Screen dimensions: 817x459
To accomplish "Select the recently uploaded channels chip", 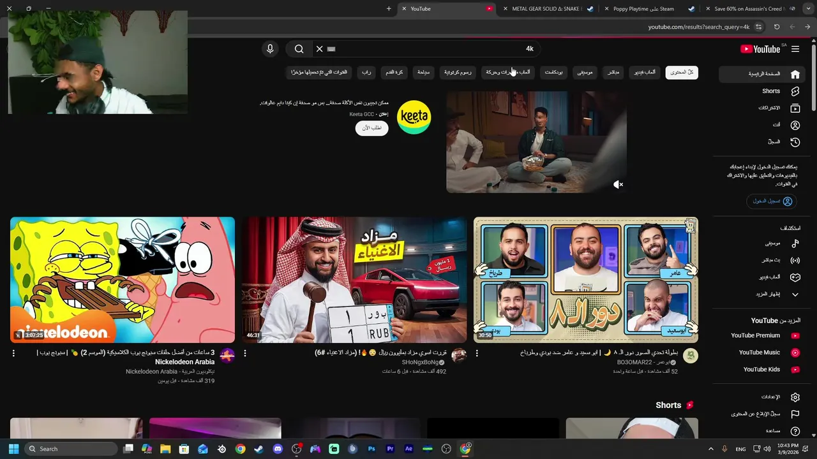I will click(319, 73).
